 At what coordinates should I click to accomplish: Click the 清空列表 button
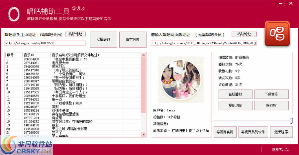(133, 40)
